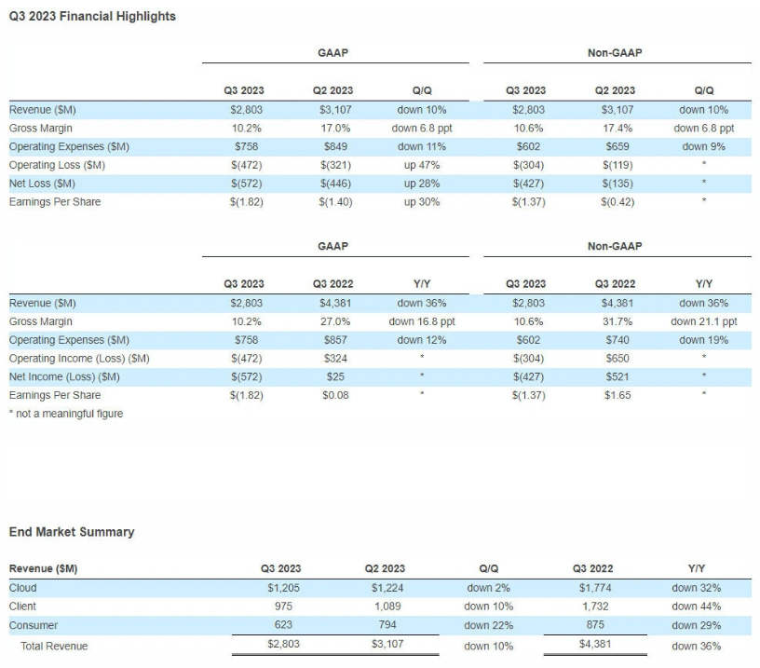Image resolution: width=760 pixels, height=668 pixels.
Task: Select the Non-GAAP operating loss $(119)
Action: click(x=617, y=165)
